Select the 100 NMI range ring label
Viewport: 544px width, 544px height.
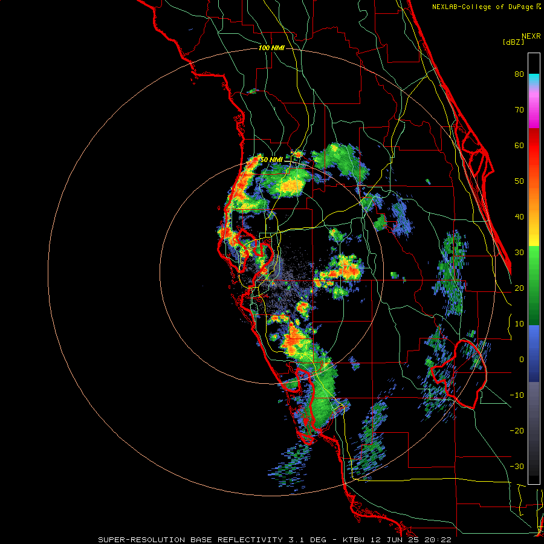click(271, 48)
